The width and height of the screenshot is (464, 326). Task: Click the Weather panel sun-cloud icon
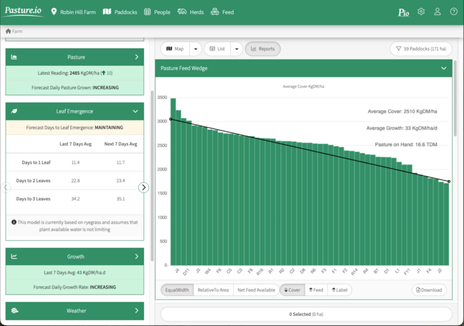(x=14, y=310)
